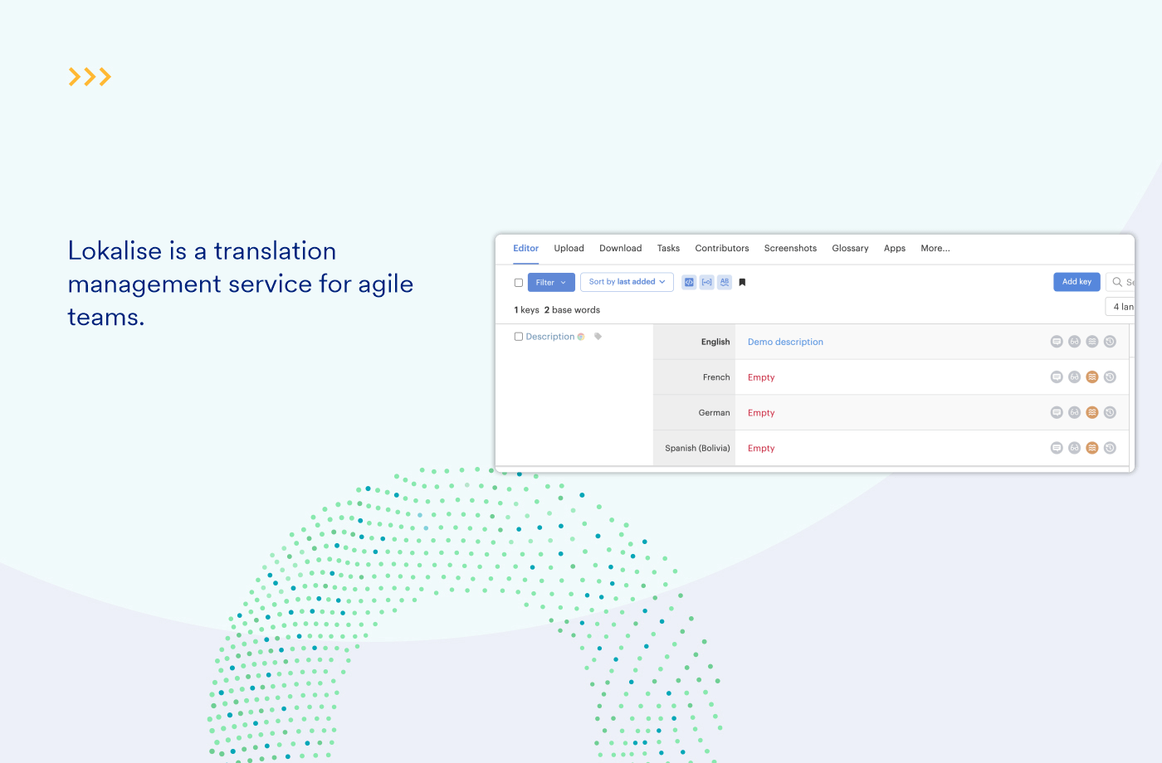Open the history clock icon on the English row
The height and width of the screenshot is (763, 1162).
pyautogui.click(x=1110, y=342)
